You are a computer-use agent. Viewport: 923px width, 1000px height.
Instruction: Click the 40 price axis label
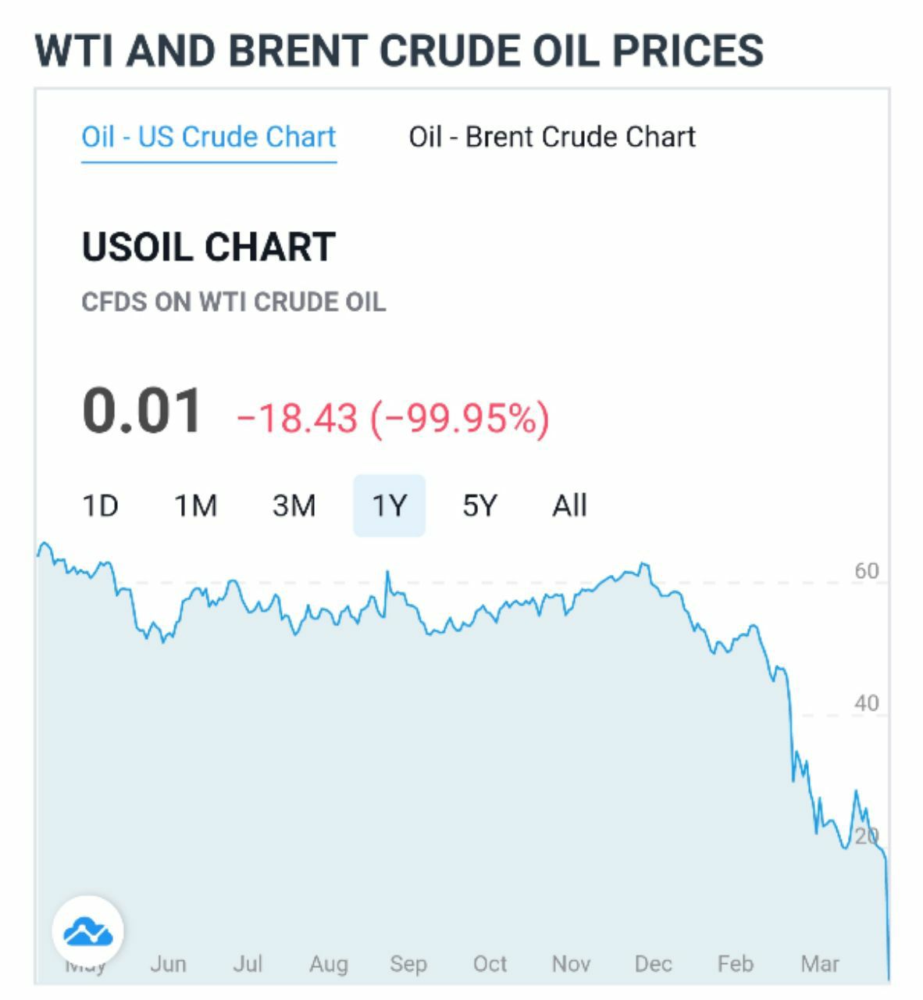(866, 703)
